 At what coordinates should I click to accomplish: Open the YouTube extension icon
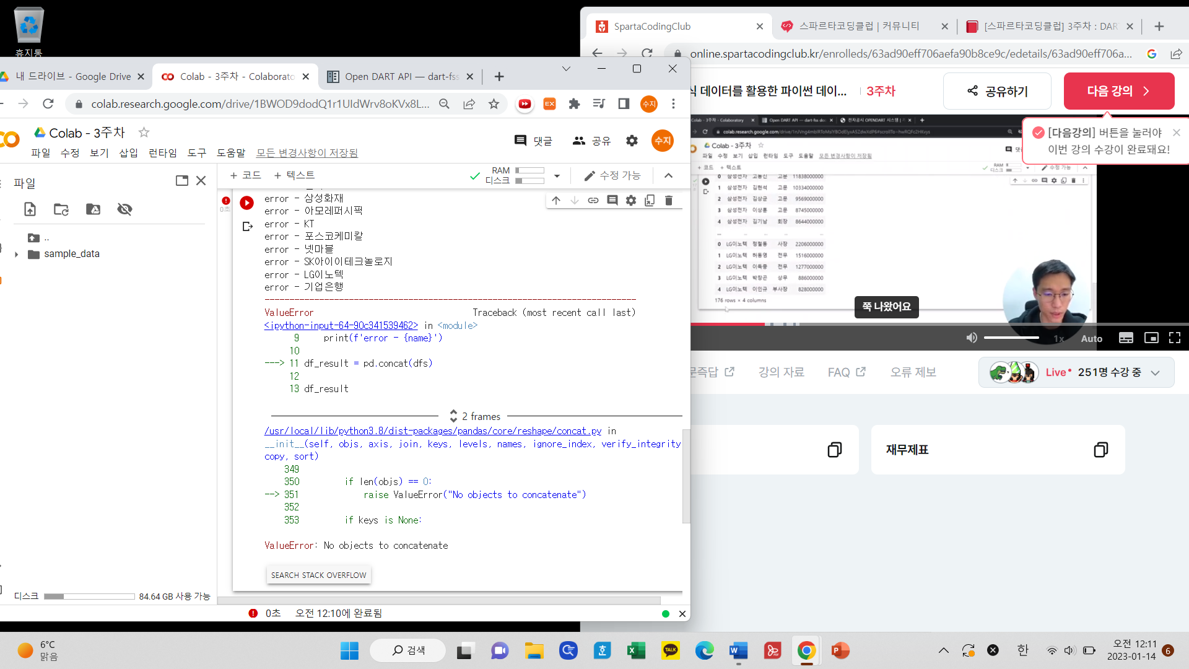[x=525, y=104]
